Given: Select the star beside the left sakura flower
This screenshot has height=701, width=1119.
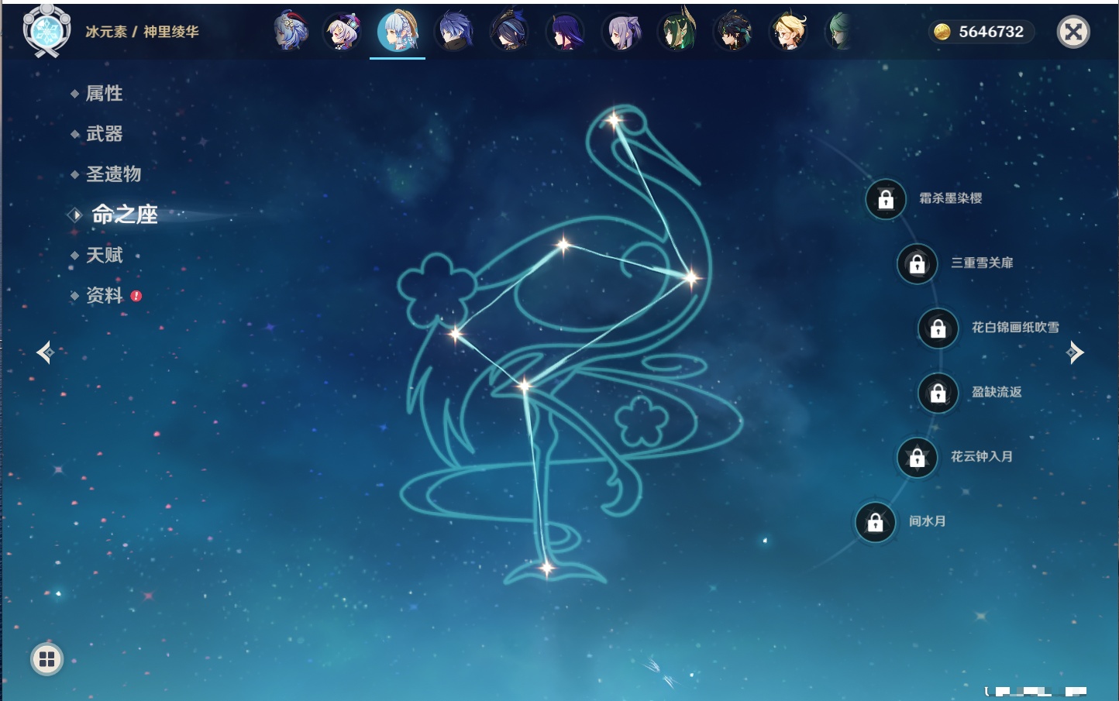Looking at the screenshot, I should [456, 334].
